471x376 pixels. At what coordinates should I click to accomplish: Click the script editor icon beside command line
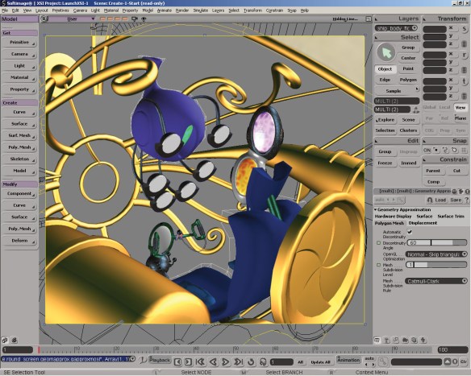pos(144,360)
